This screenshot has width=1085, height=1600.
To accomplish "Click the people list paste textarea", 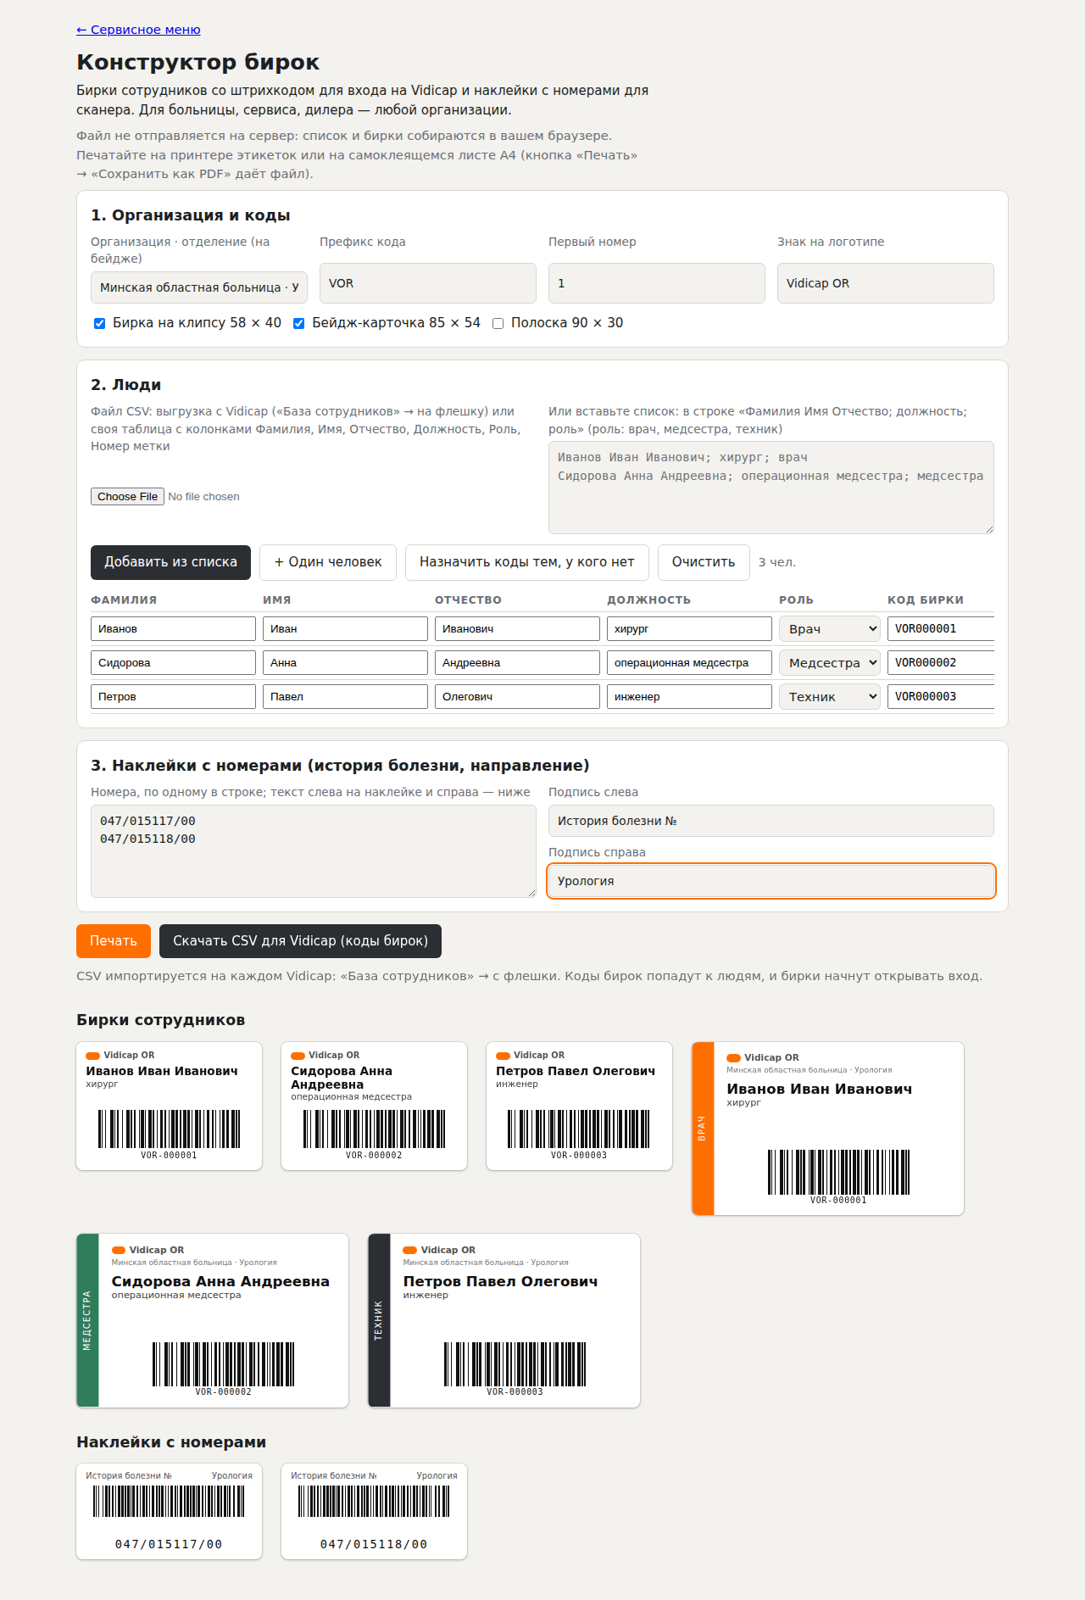I will (x=771, y=488).
